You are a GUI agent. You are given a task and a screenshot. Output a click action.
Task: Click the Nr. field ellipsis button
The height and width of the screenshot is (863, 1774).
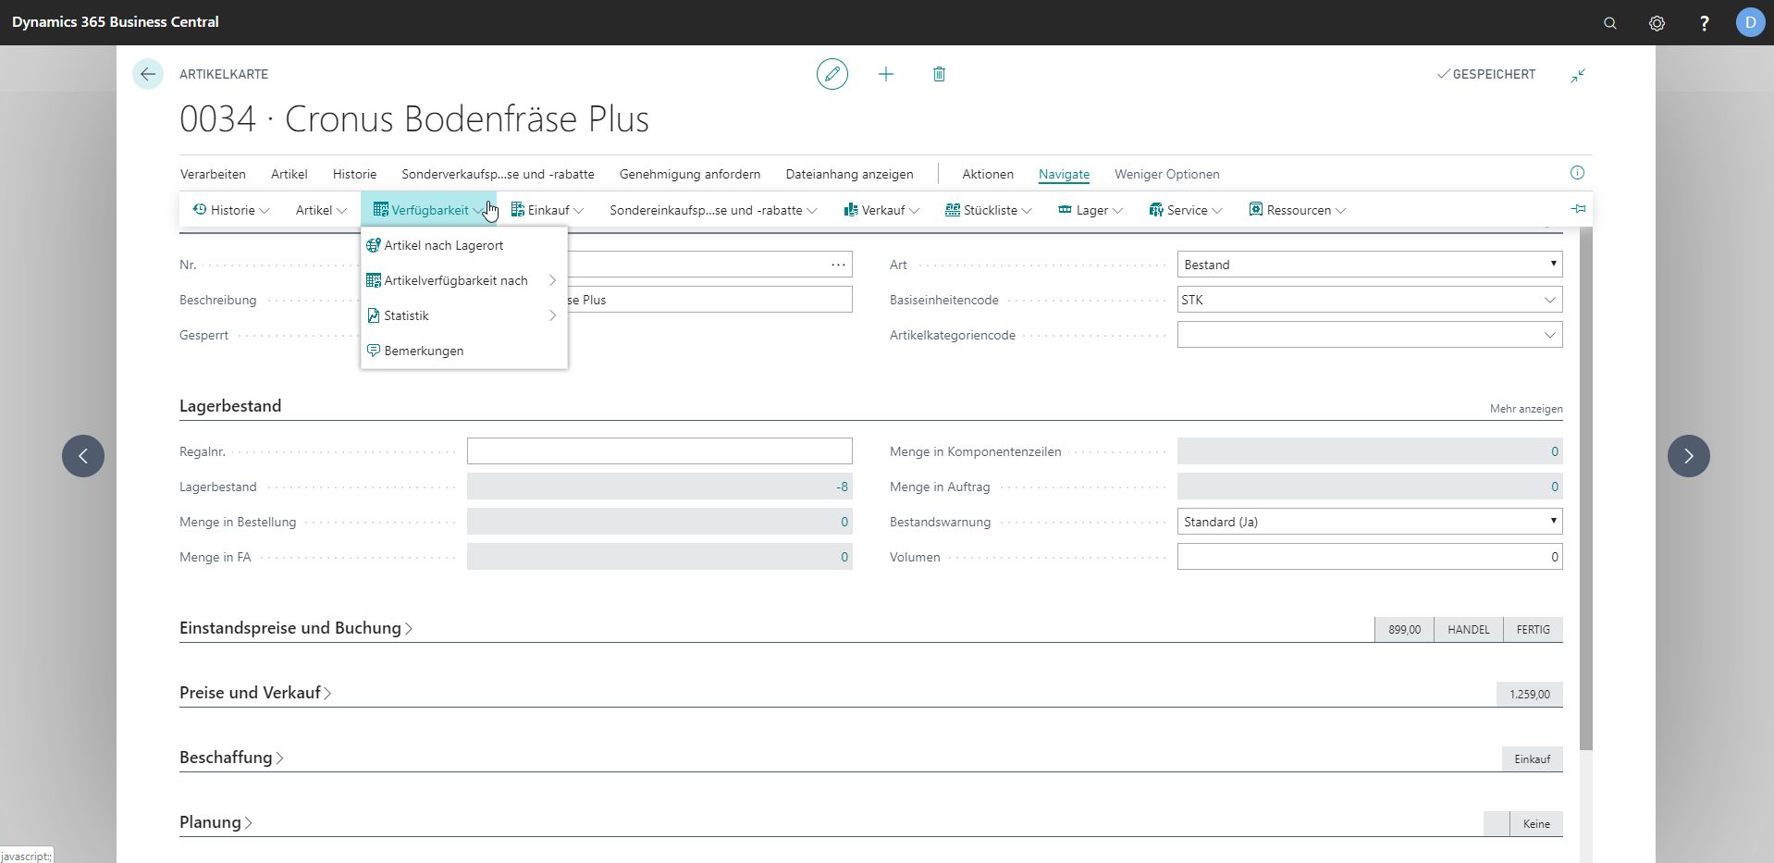click(x=838, y=265)
